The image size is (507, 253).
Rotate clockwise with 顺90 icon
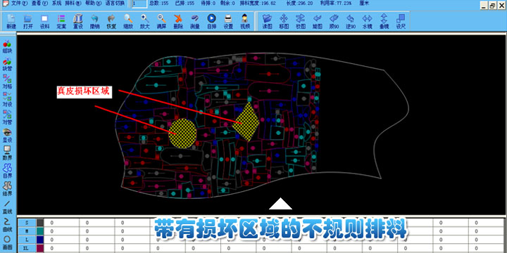click(x=334, y=21)
